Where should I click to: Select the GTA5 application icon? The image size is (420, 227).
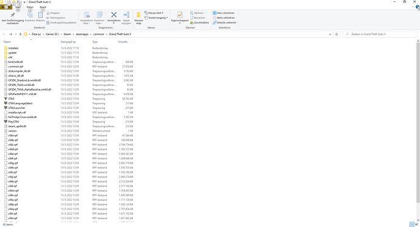click(5, 99)
